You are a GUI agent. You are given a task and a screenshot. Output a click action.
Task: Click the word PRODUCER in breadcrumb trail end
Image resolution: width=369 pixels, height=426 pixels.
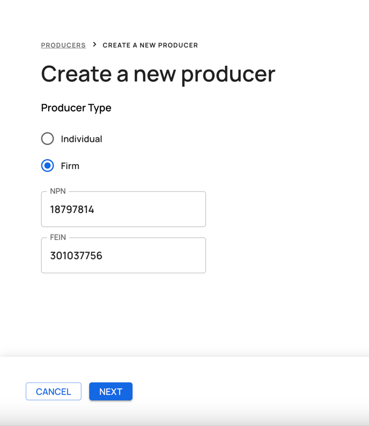tap(178, 45)
